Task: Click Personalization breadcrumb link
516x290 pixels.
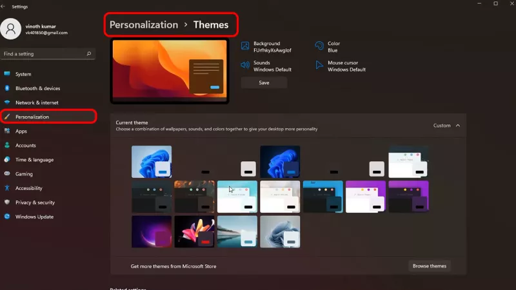Action: pyautogui.click(x=143, y=24)
